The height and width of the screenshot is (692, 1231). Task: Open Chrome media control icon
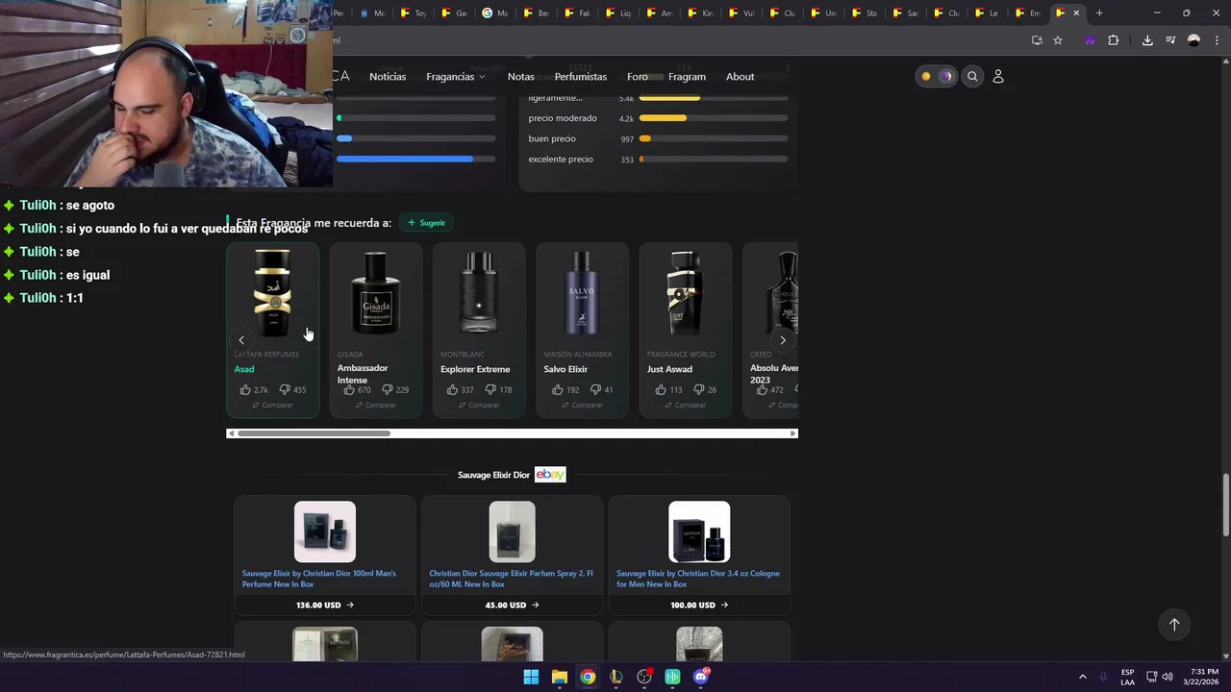(x=1170, y=40)
